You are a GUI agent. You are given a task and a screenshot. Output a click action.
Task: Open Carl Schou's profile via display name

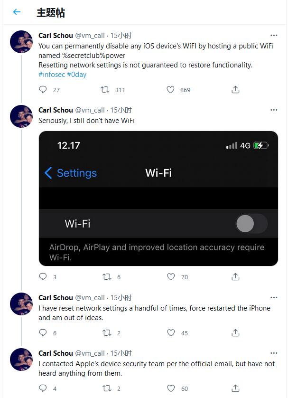pos(56,35)
